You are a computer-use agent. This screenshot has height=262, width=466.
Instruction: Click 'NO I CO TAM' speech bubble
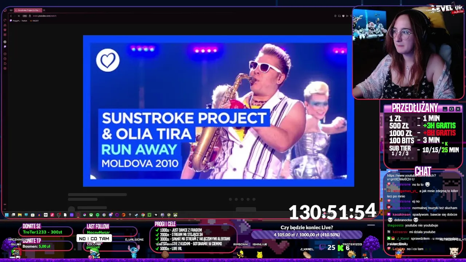point(94,239)
